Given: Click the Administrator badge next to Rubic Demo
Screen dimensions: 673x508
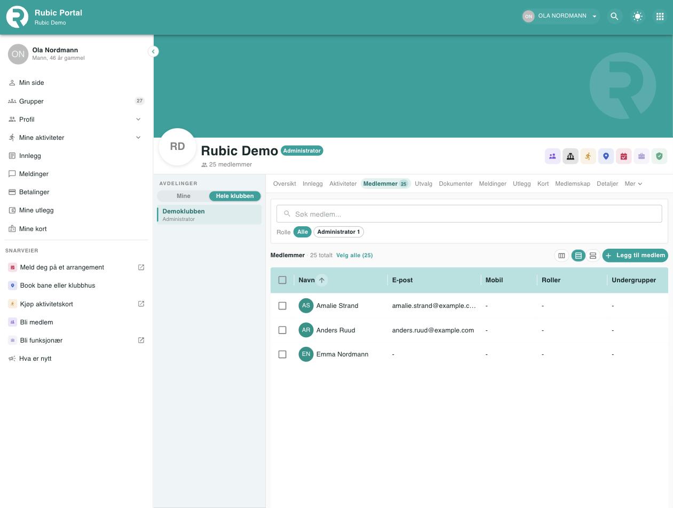Looking at the screenshot, I should [x=302, y=151].
